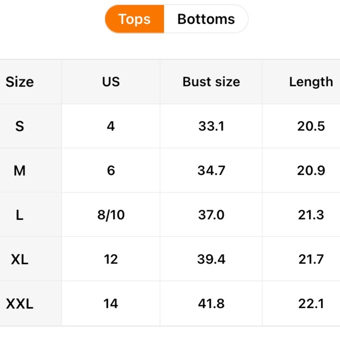340x340 pixels.
Task: Click the 8/10 US size cell
Action: pyautogui.click(x=111, y=215)
